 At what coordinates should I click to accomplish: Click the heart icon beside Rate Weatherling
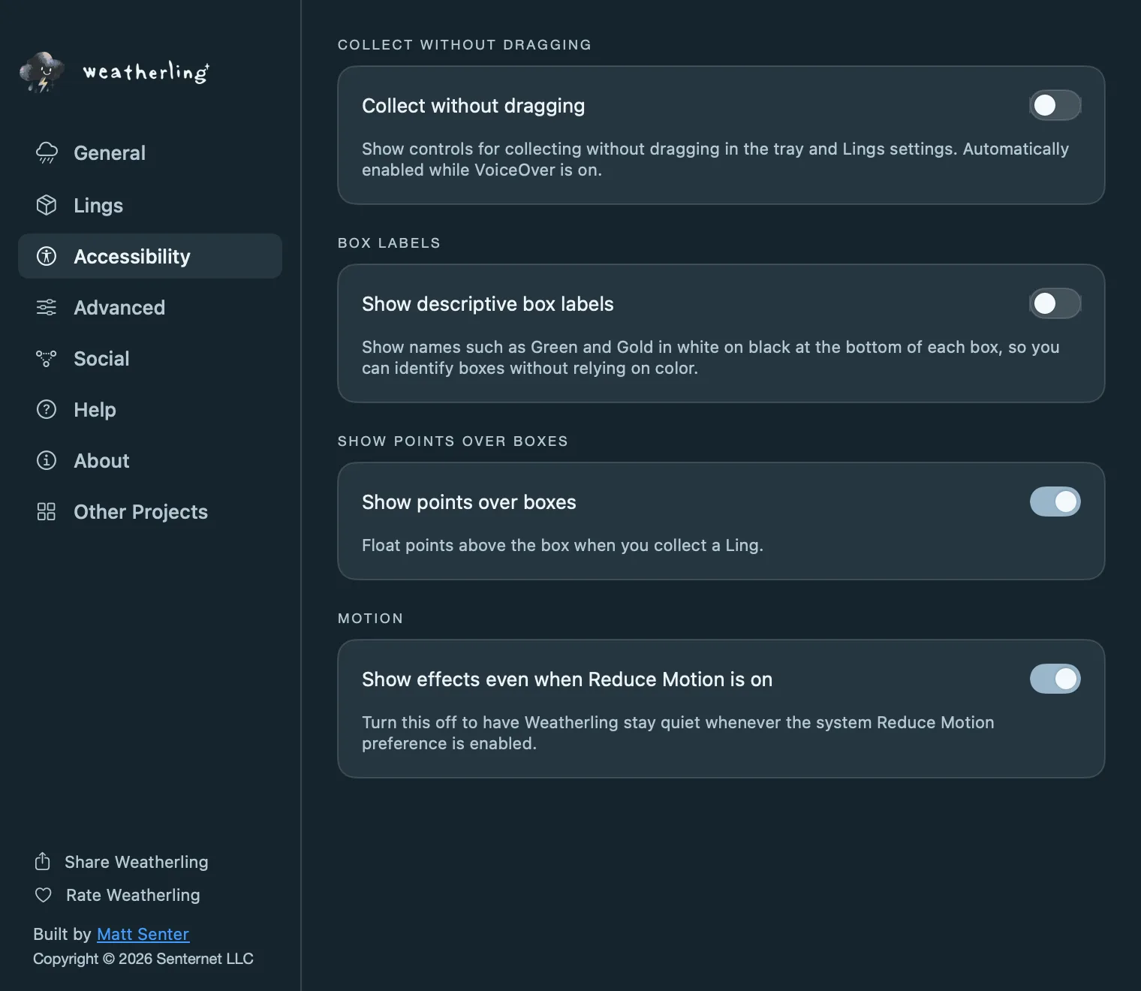coord(44,895)
